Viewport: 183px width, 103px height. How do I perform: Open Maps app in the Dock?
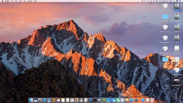tap(72, 100)
